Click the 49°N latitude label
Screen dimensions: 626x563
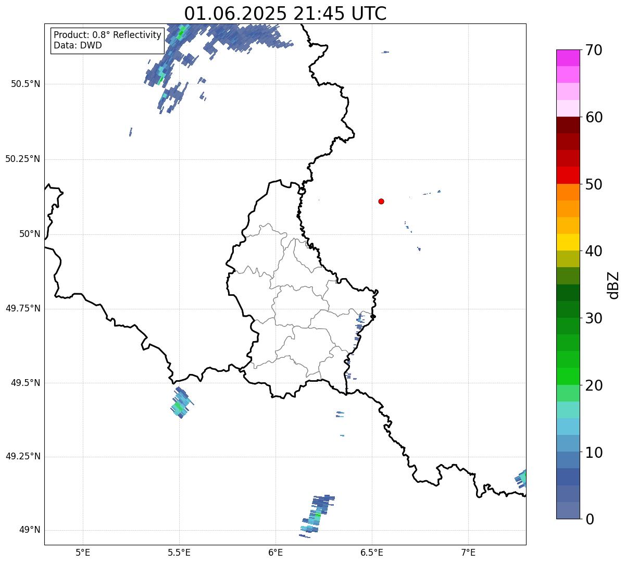click(30, 530)
